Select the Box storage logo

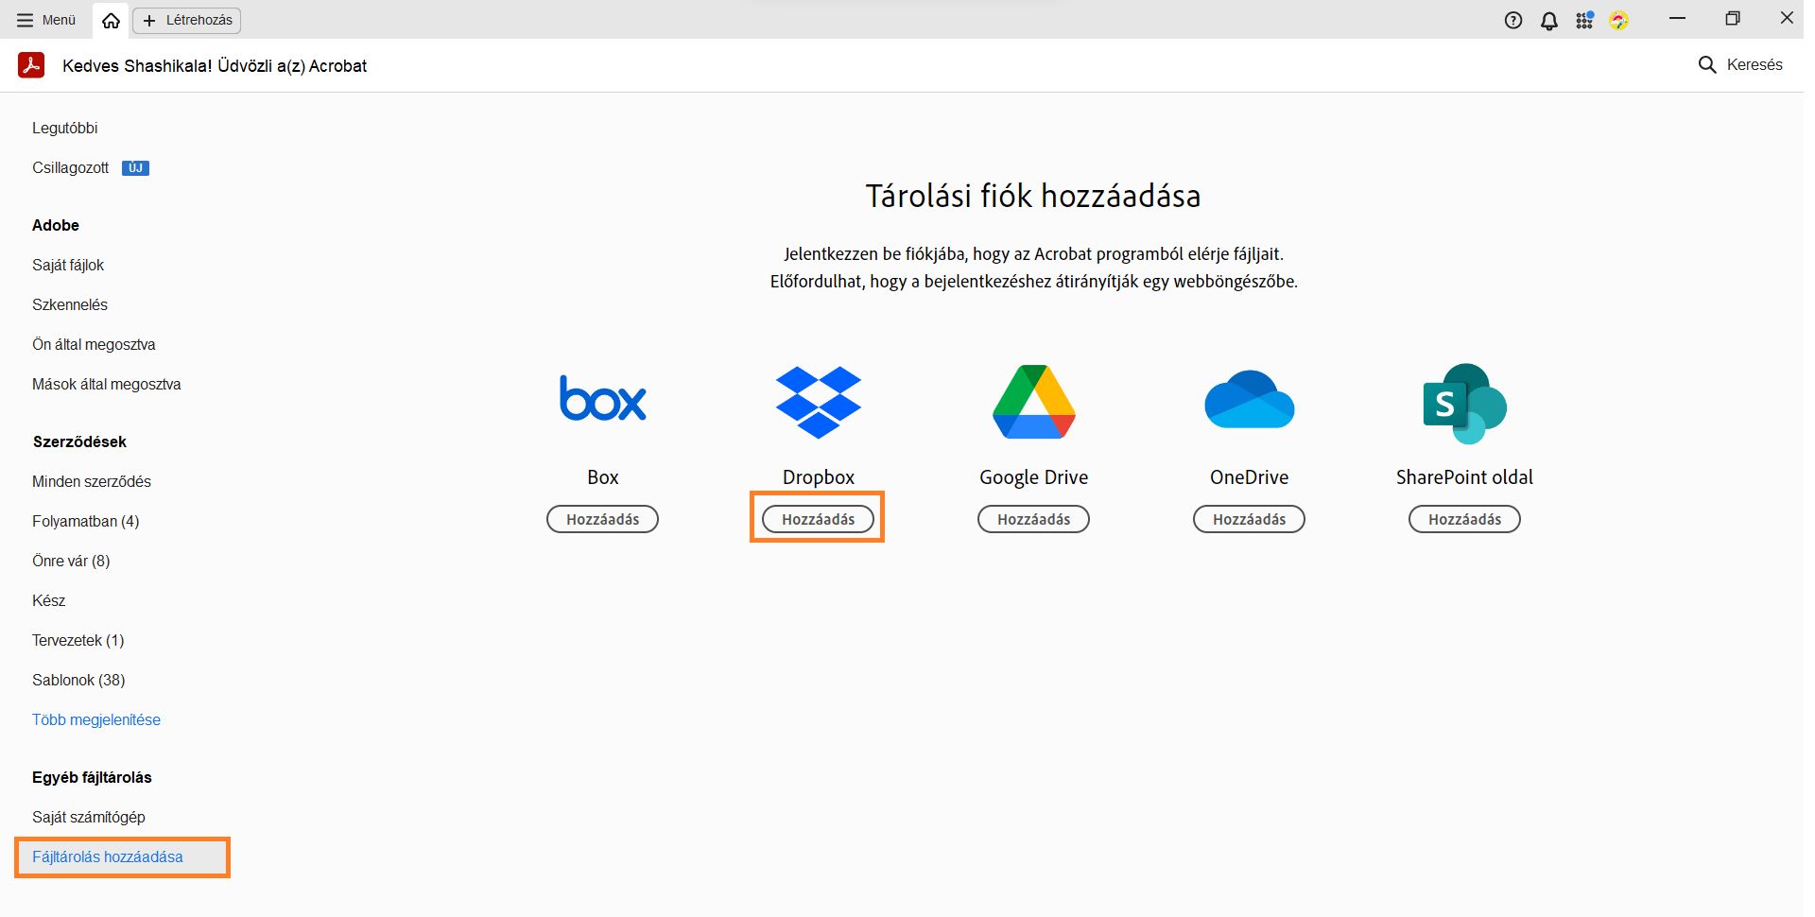(x=602, y=400)
